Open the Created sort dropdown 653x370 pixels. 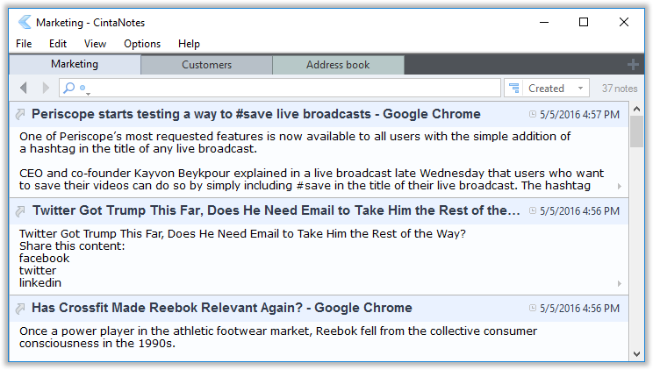tap(556, 89)
